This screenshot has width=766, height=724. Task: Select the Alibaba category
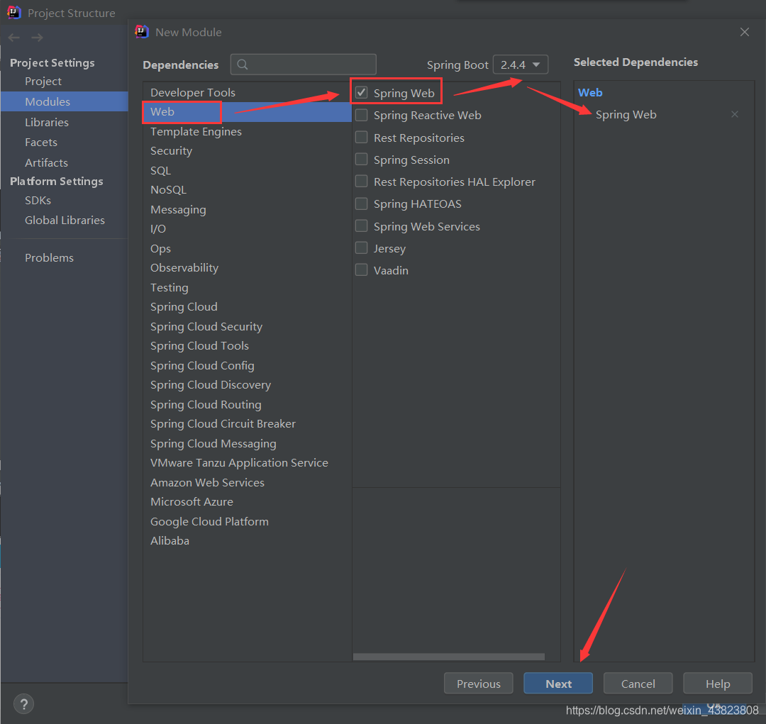point(248,541)
